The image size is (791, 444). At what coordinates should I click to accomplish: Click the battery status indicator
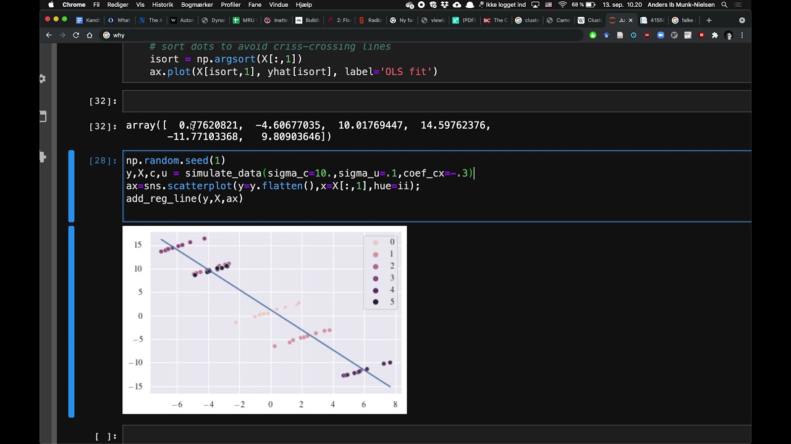pyautogui.click(x=591, y=4)
